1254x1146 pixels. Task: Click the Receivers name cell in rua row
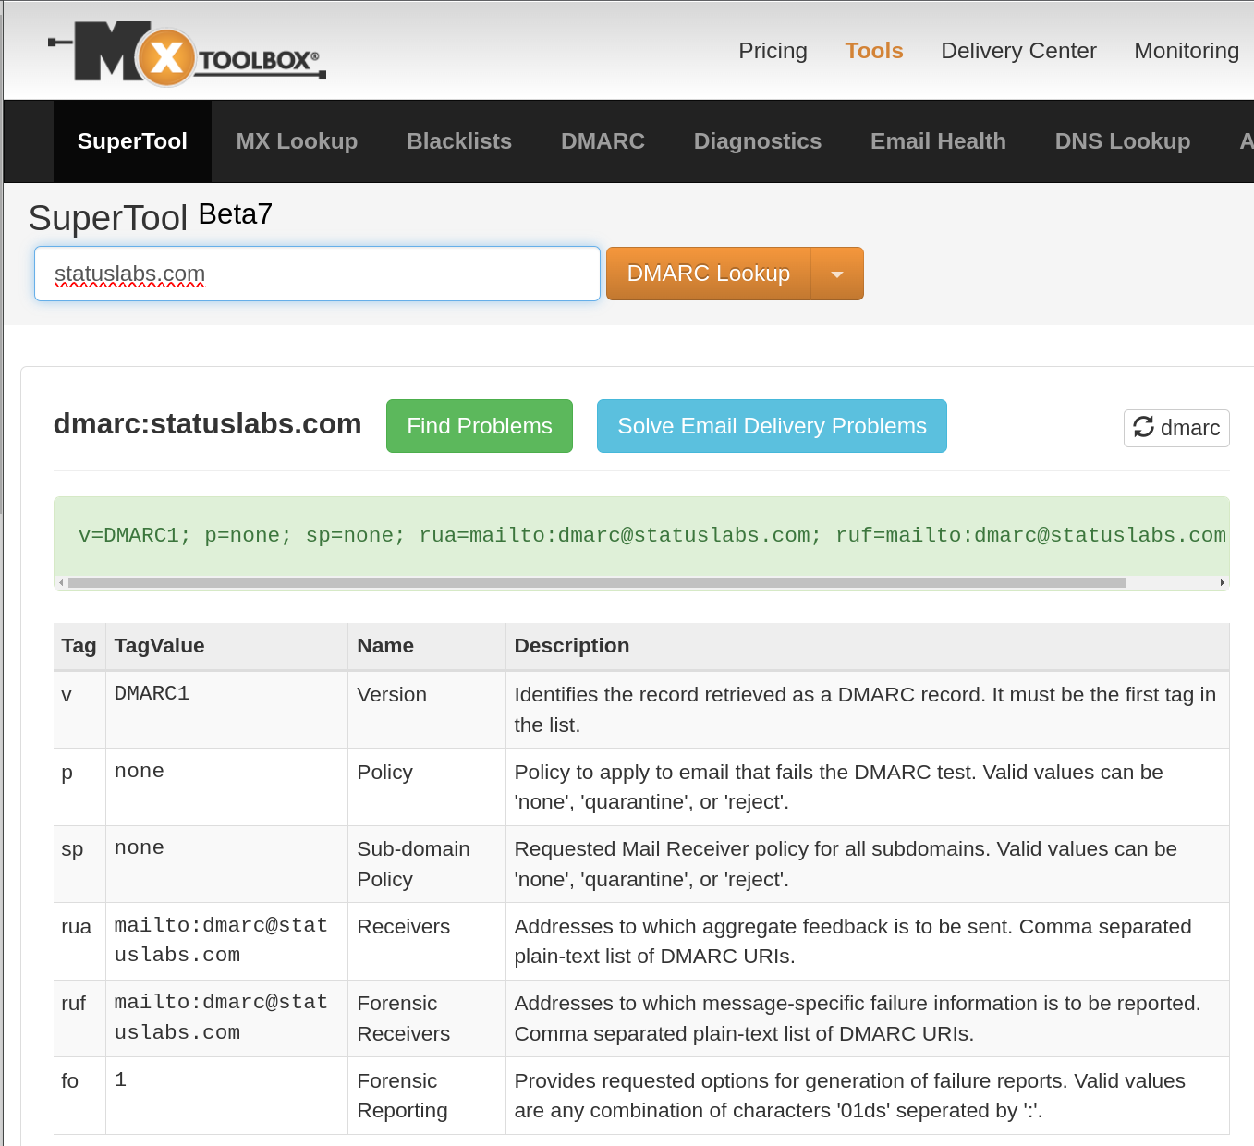click(426, 942)
